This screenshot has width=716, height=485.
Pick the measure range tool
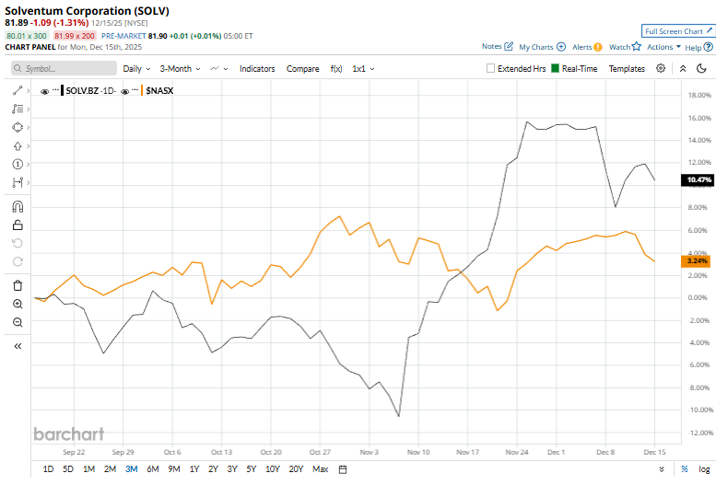click(18, 182)
